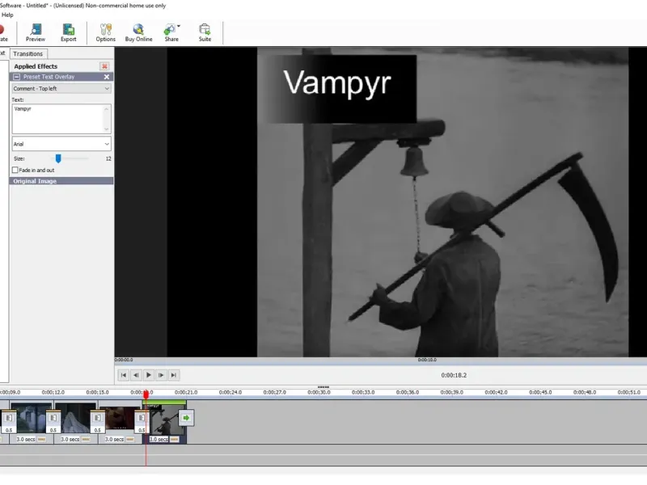Open the Comment - Top left preset dropdown
Viewport: 647px width, 485px height.
61,88
